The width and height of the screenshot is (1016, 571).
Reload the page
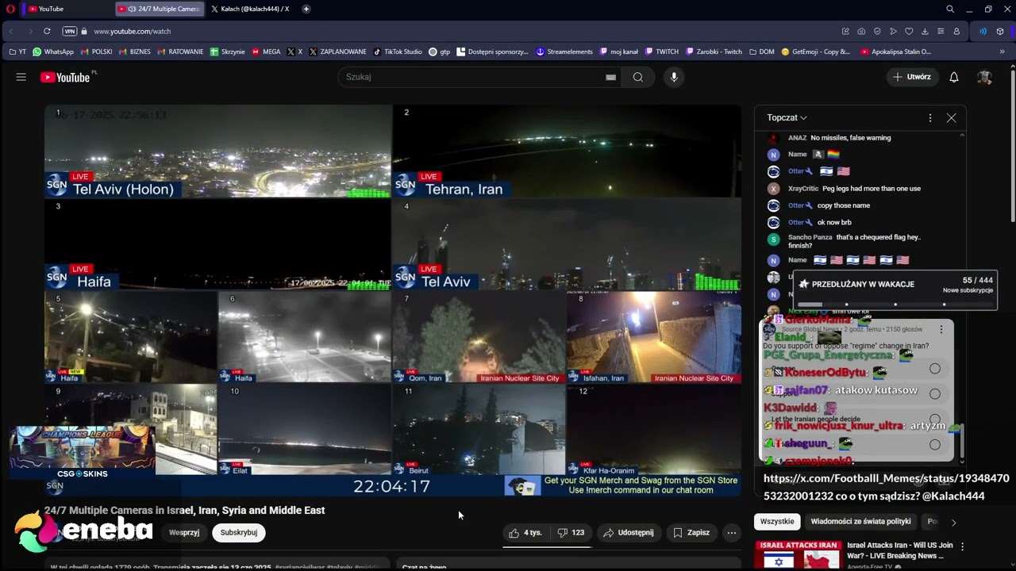point(47,31)
